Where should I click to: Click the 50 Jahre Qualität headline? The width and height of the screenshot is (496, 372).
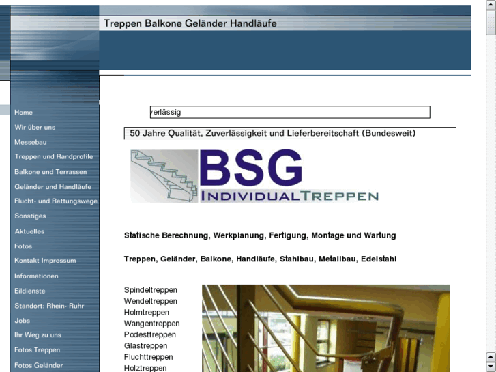click(x=272, y=133)
